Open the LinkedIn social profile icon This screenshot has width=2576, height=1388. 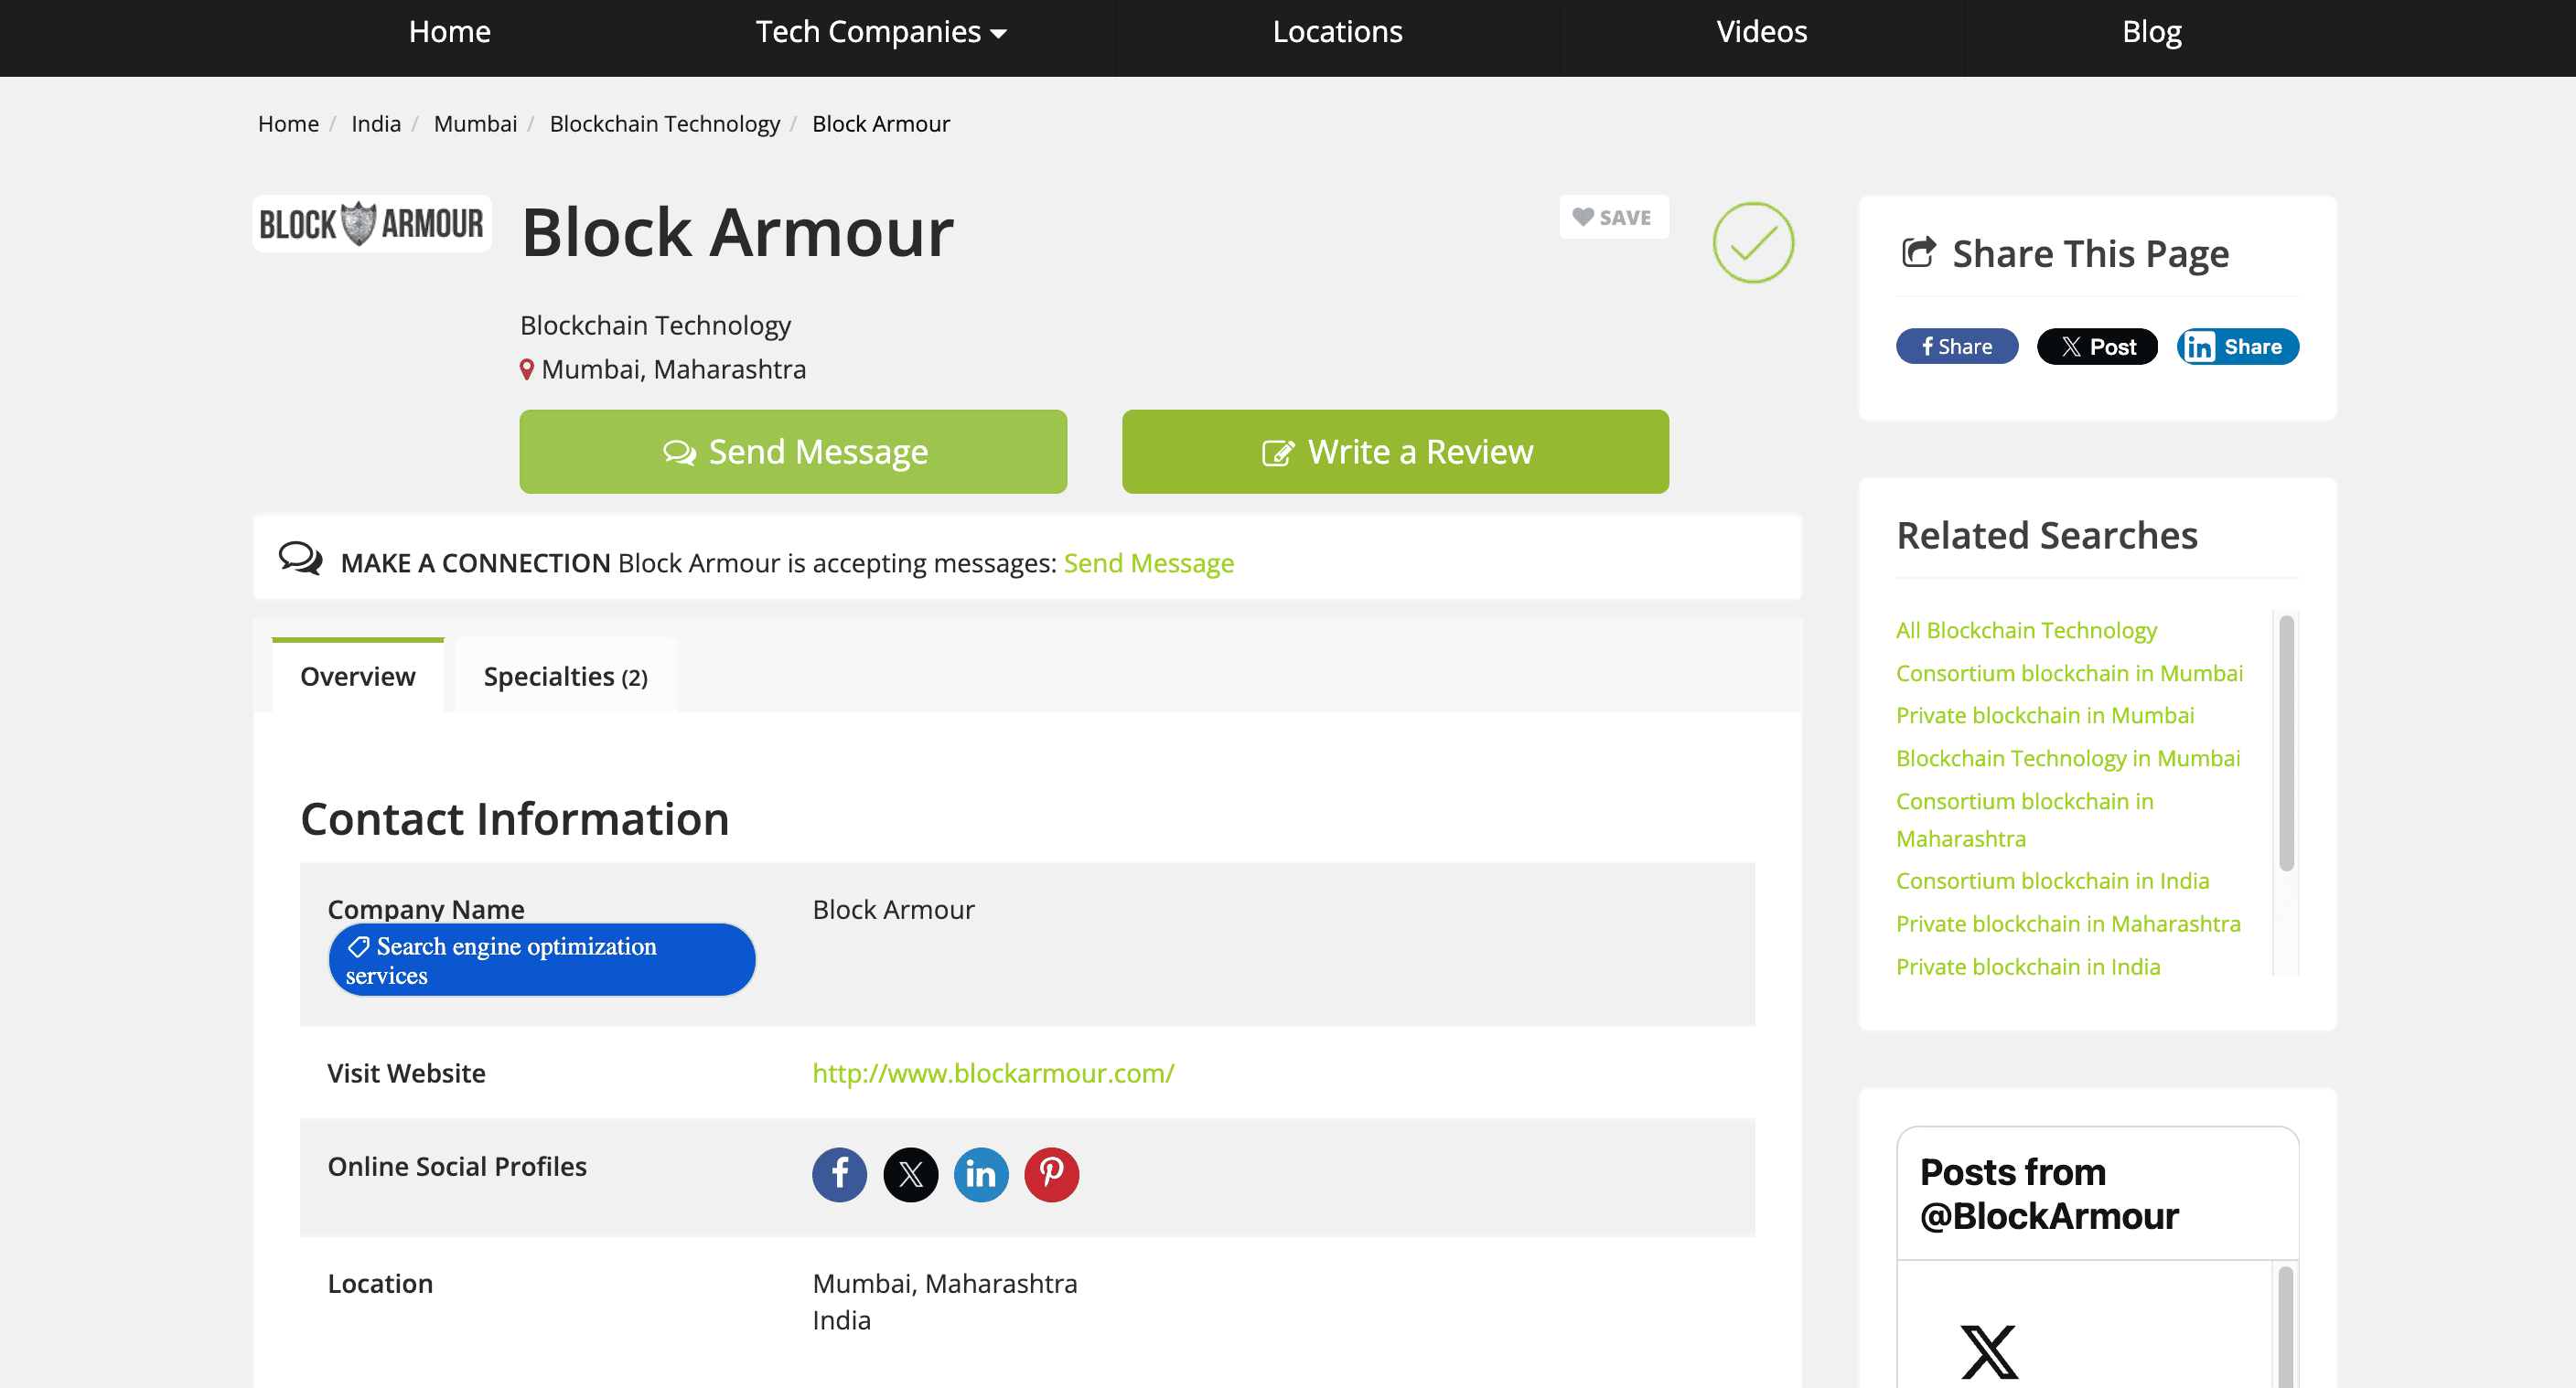click(x=980, y=1174)
